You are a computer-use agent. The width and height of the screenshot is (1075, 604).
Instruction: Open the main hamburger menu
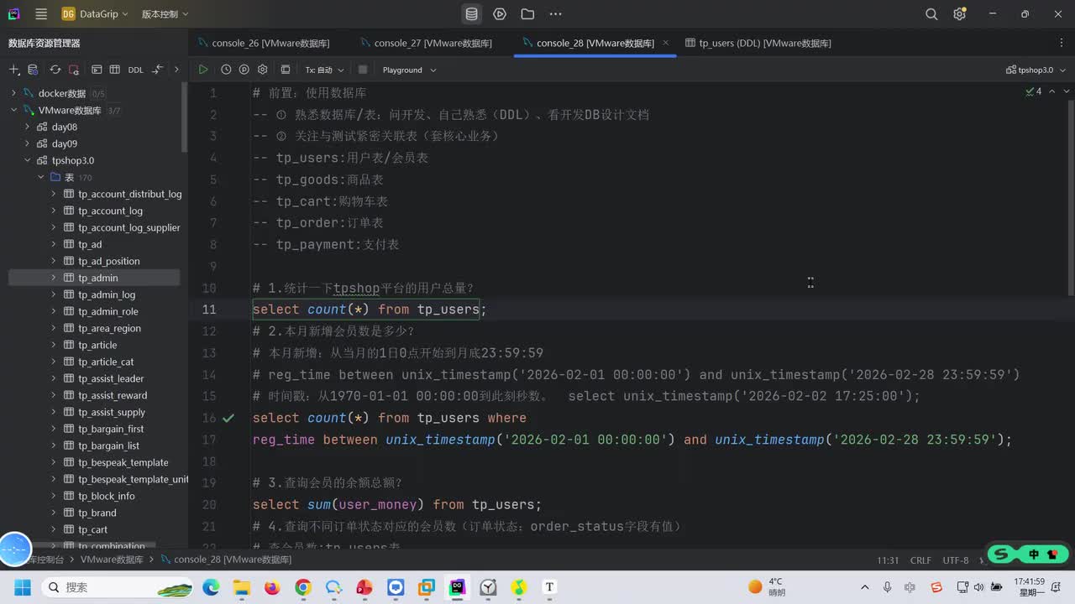point(41,14)
